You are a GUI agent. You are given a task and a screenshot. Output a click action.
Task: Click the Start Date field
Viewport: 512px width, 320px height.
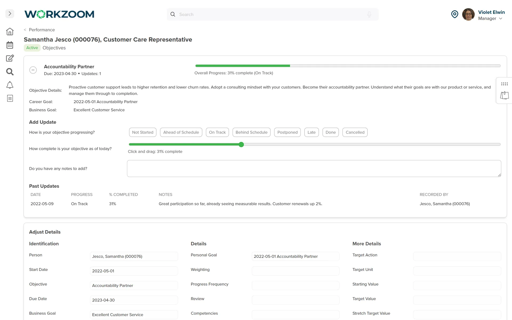coord(134,271)
